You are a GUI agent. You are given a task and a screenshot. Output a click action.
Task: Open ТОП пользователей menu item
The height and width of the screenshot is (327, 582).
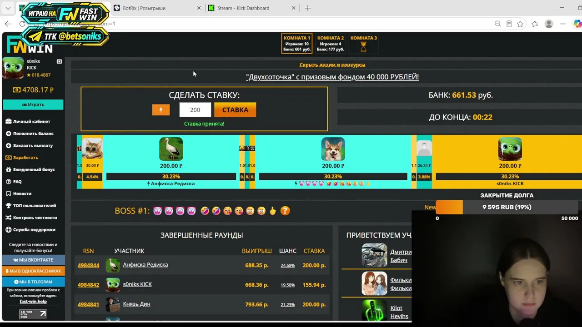click(x=35, y=206)
